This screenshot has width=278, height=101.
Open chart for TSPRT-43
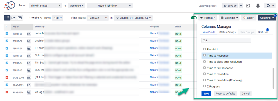[29, 70]
